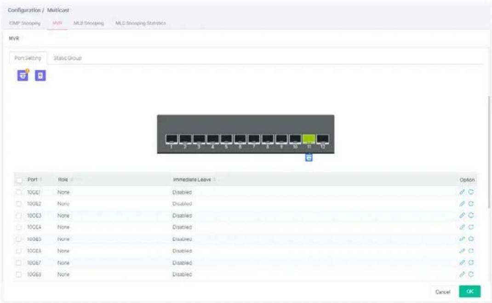492x303 pixels.
Task: Sort table by Role column
Action: coord(72,180)
